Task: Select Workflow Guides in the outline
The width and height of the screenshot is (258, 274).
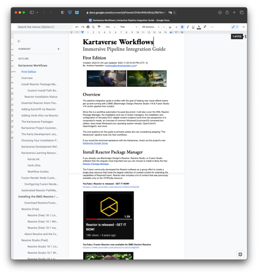Action: (x=38, y=172)
